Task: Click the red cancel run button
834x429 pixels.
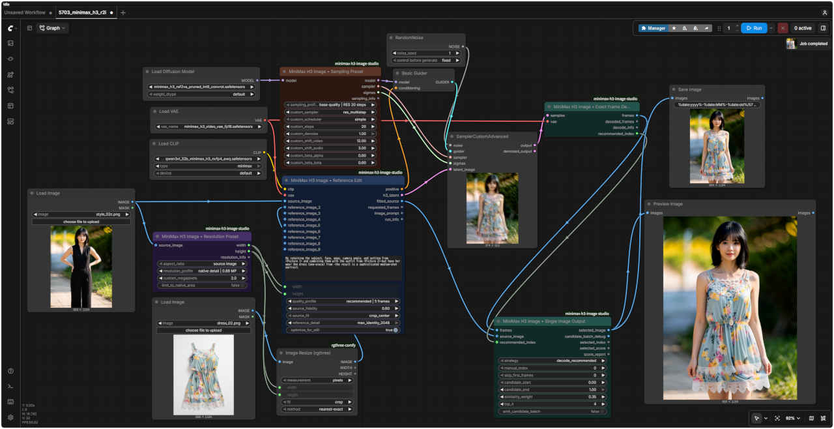Action: point(783,28)
